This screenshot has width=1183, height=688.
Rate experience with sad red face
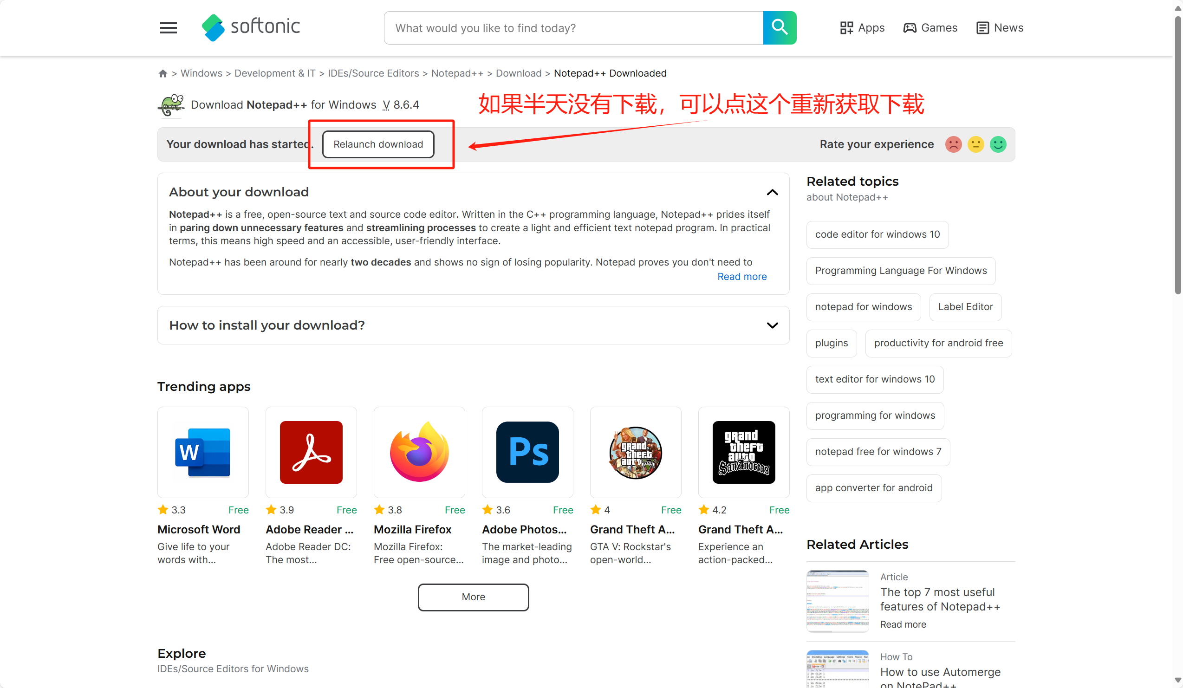point(953,144)
